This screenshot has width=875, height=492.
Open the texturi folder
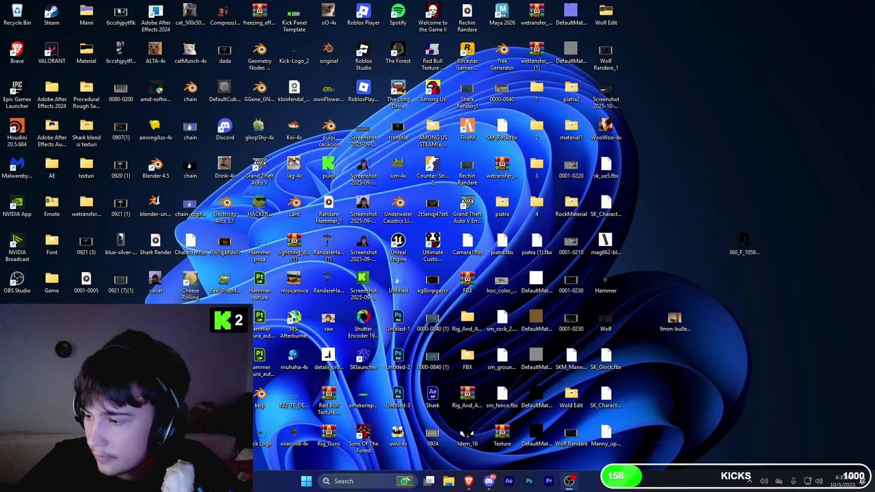pos(86,168)
